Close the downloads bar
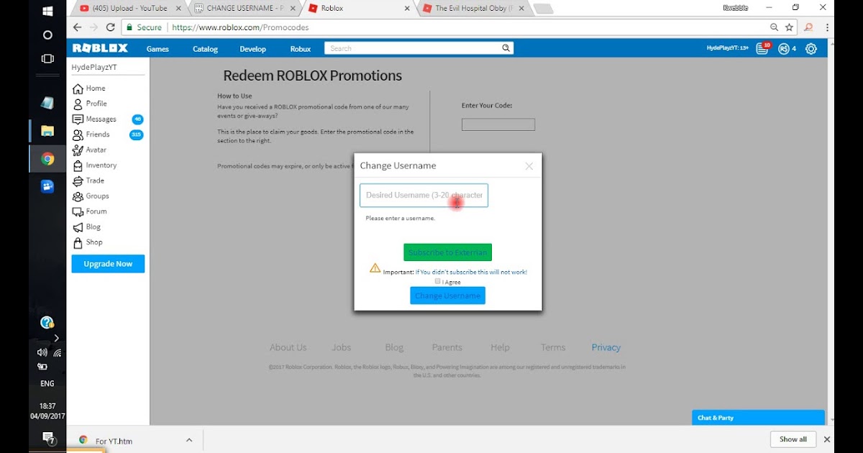Screen dimensions: 863x453 (x=827, y=439)
